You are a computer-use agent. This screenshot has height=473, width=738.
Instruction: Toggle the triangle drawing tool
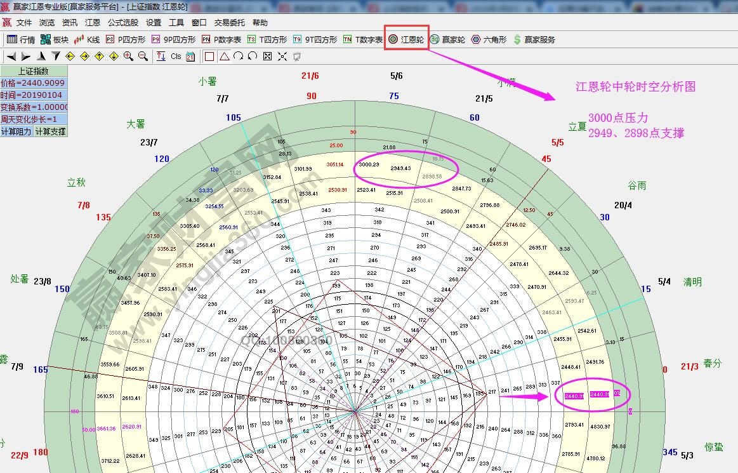pyautogui.click(x=223, y=57)
